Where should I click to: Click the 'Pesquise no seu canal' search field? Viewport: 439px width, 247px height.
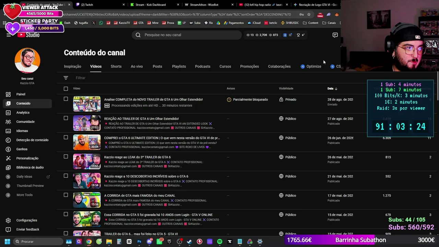point(187,35)
